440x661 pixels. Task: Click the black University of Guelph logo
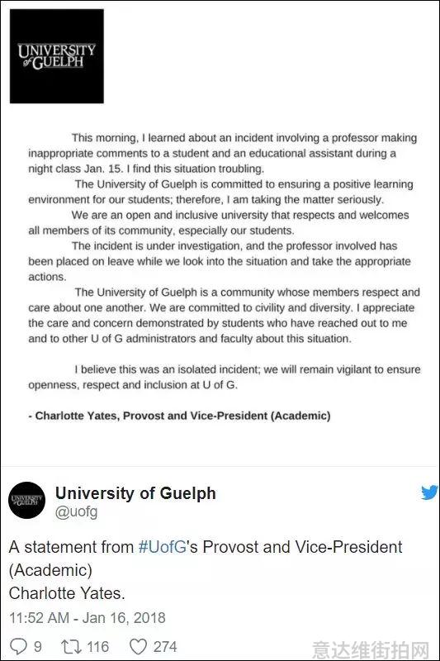57,56
